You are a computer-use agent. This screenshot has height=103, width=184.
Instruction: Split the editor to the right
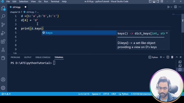pyautogui.click(x=175, y=7)
